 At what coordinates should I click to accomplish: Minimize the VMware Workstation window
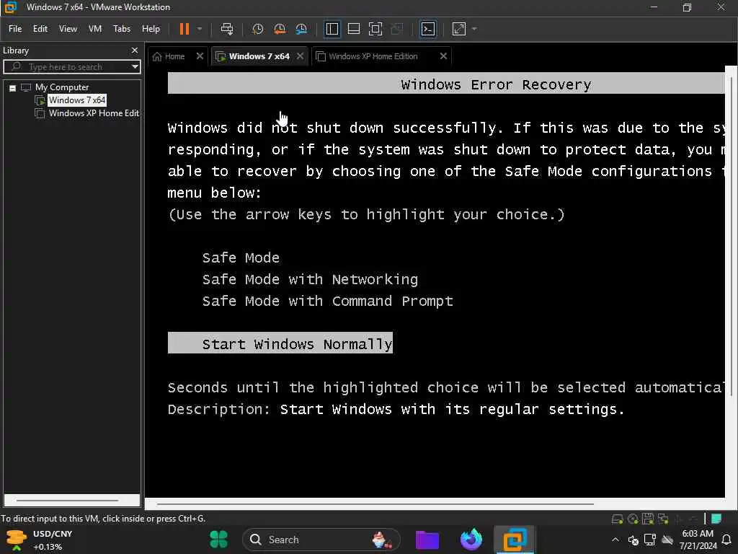point(653,7)
